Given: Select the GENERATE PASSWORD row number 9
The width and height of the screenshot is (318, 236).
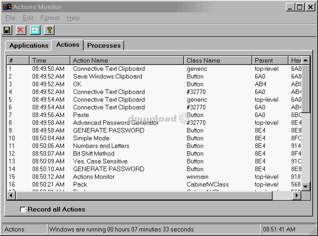Looking at the screenshot, I should tap(109, 130).
